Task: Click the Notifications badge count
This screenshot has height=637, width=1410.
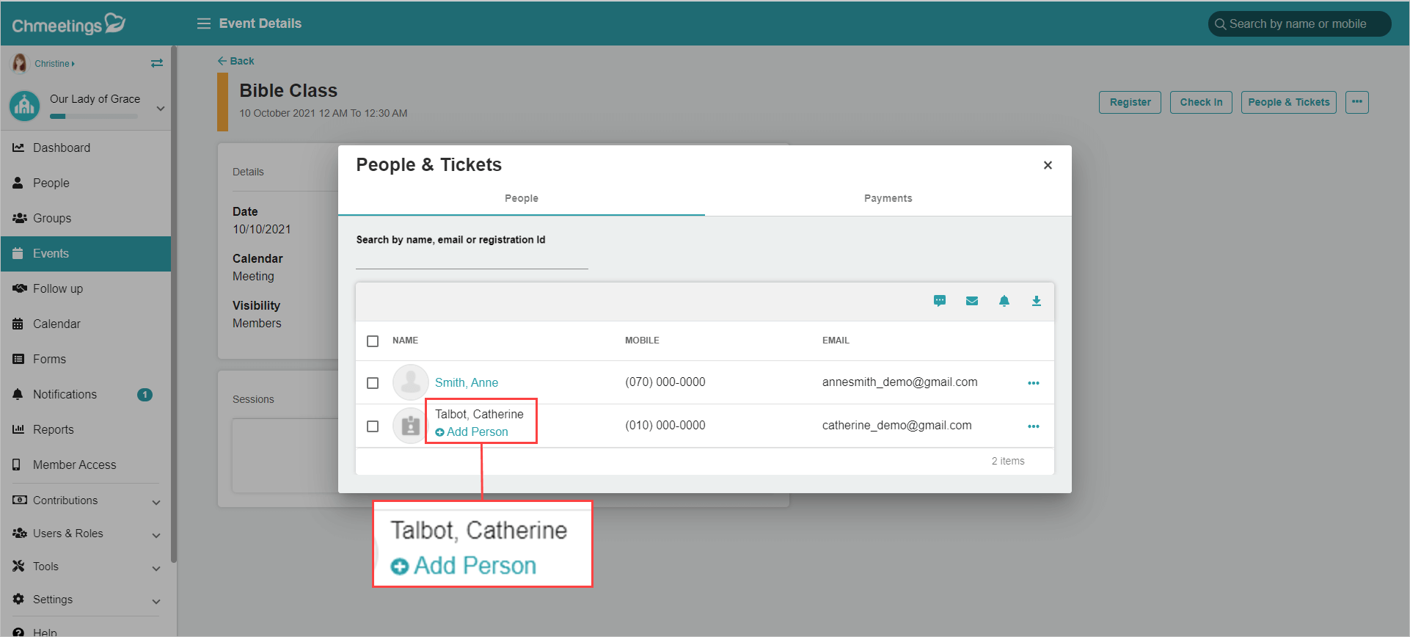Action: (145, 395)
